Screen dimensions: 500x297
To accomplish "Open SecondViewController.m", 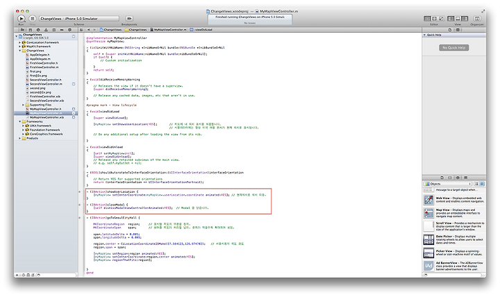I will (x=46, y=84).
